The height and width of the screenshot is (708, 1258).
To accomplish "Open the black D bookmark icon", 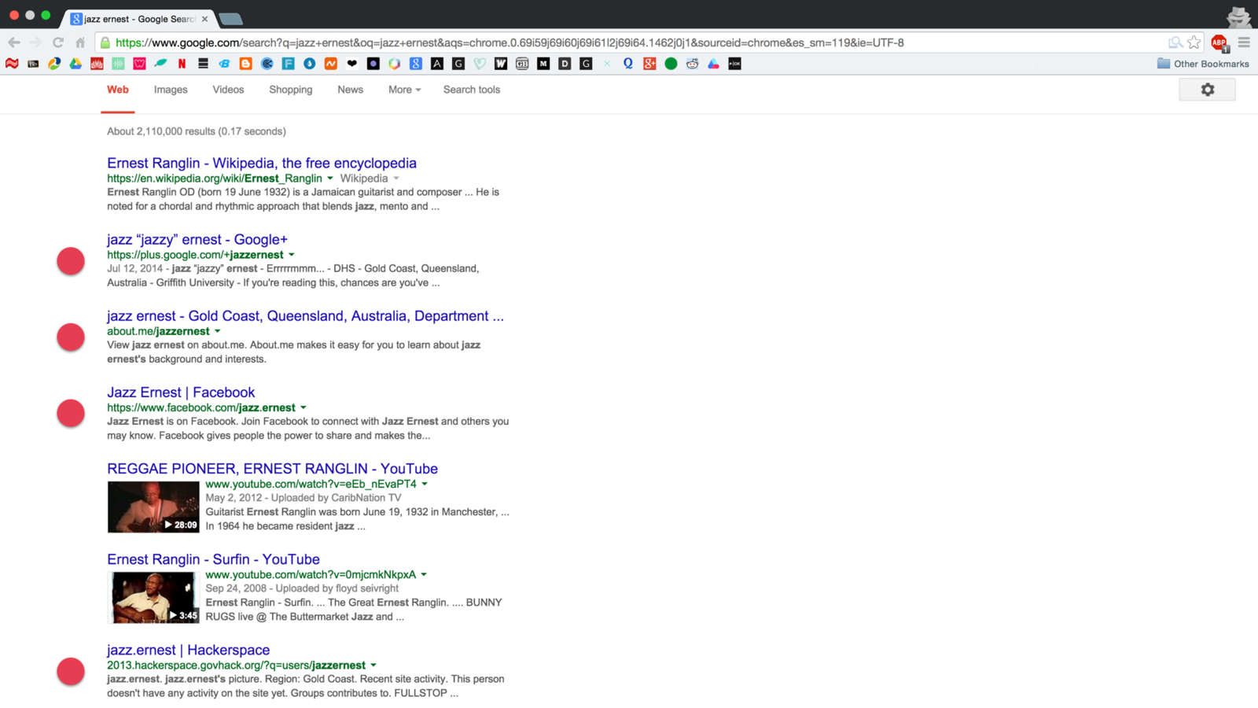I will pyautogui.click(x=565, y=64).
